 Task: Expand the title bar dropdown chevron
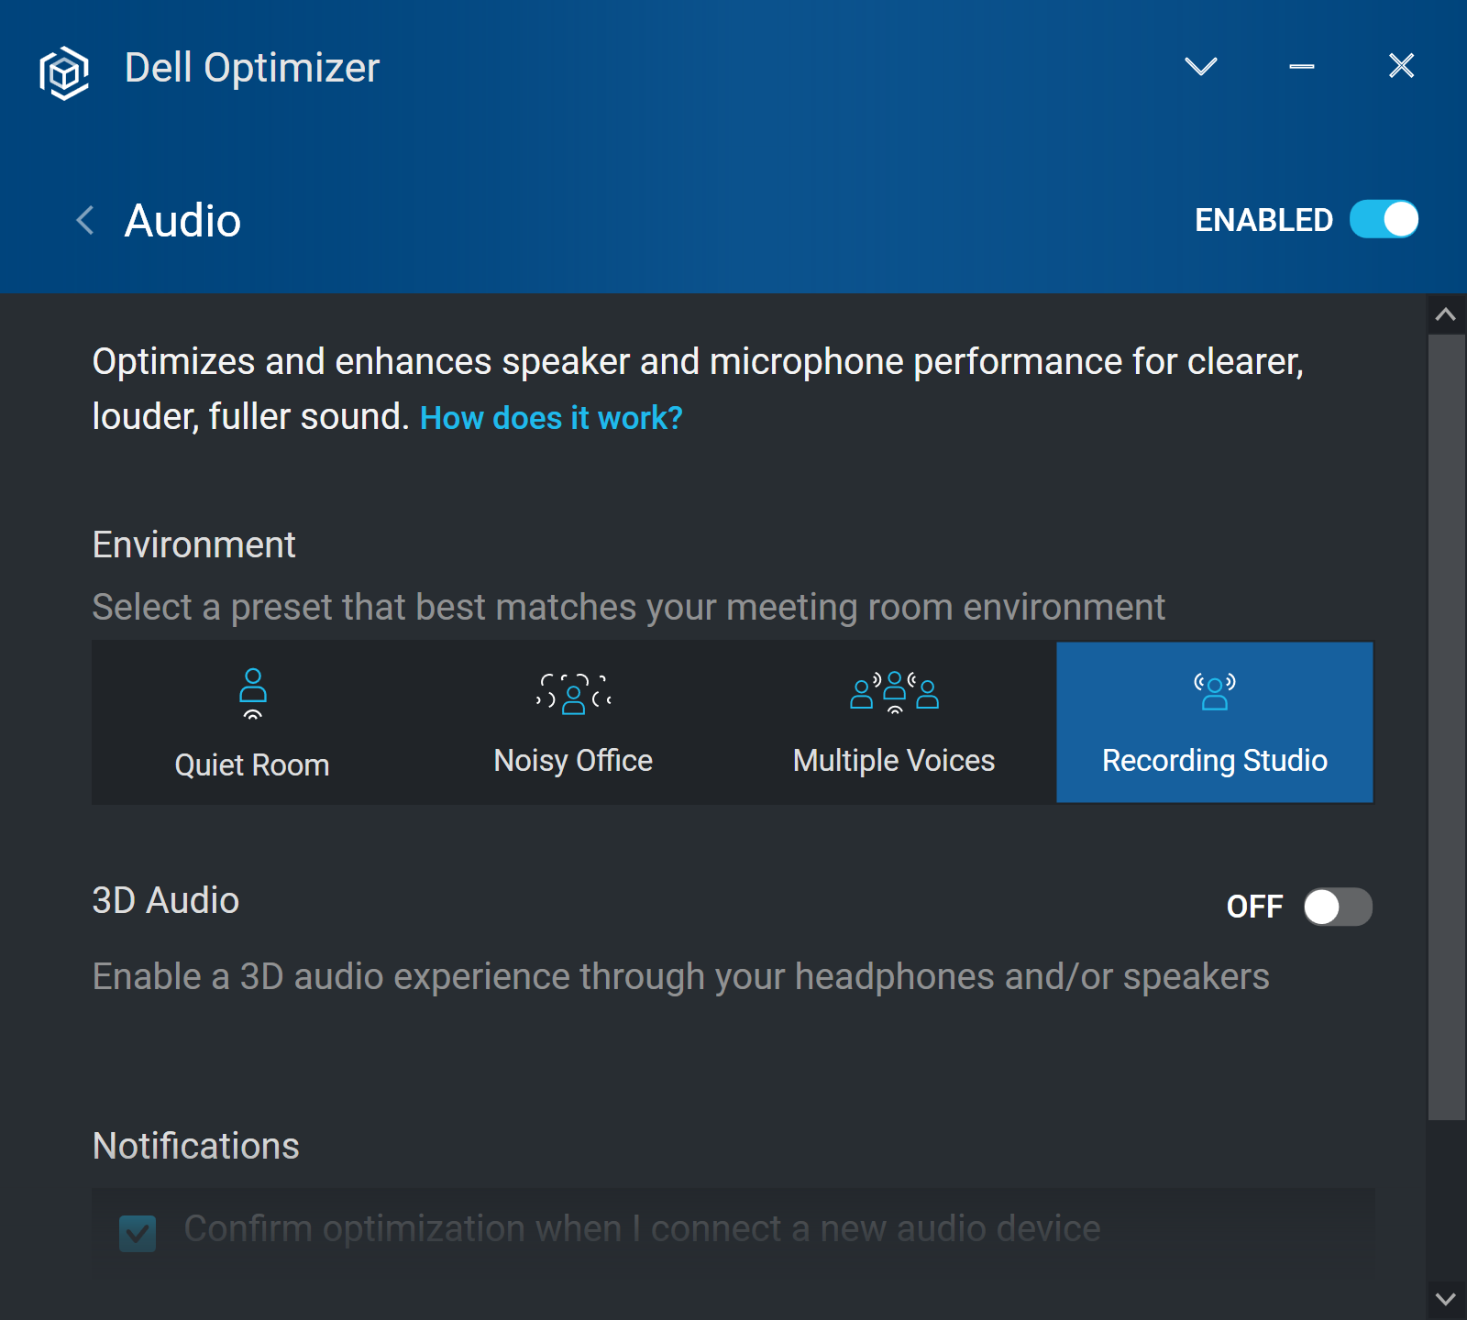click(x=1200, y=66)
